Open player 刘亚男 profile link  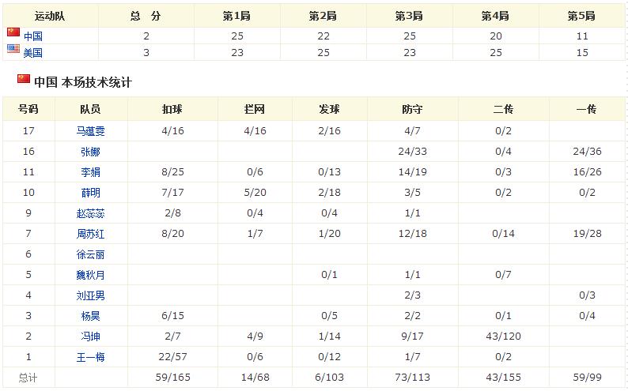(90, 295)
